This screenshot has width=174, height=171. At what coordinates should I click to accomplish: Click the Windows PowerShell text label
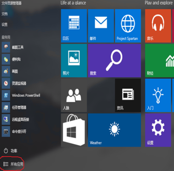click(26, 95)
